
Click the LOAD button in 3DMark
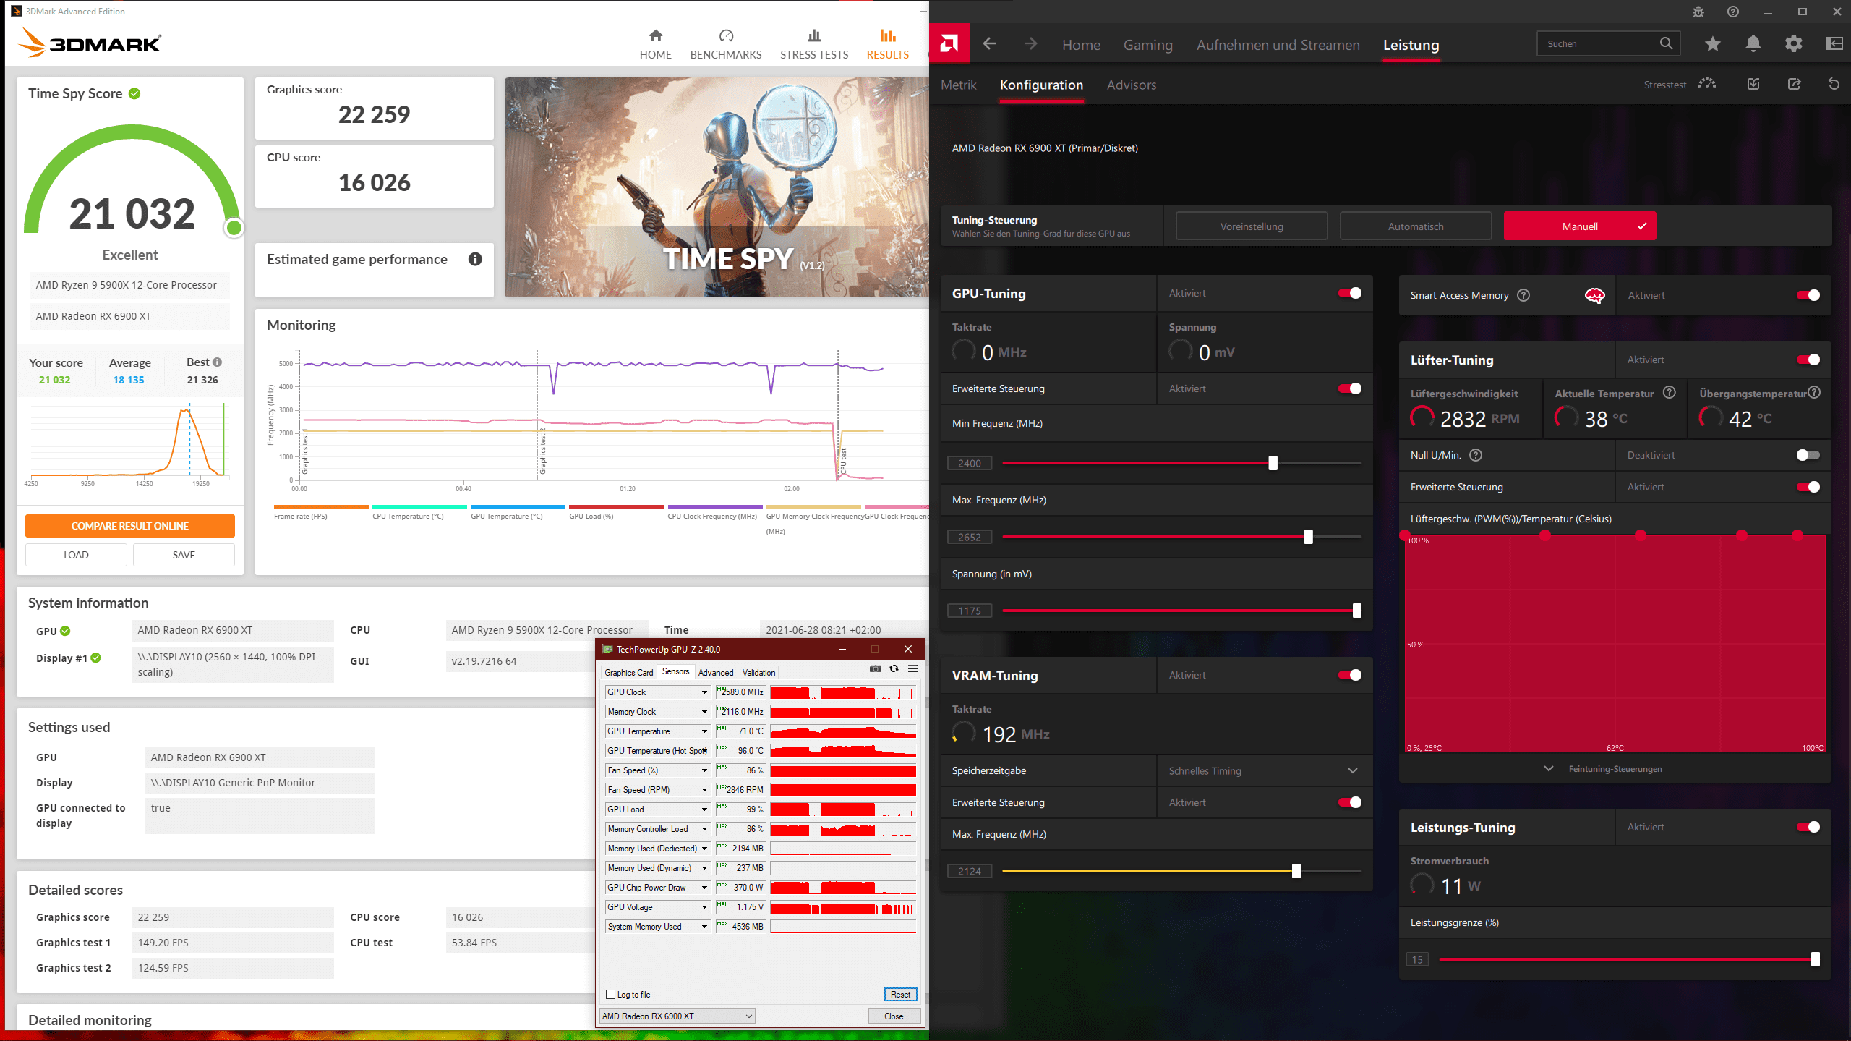pos(76,555)
